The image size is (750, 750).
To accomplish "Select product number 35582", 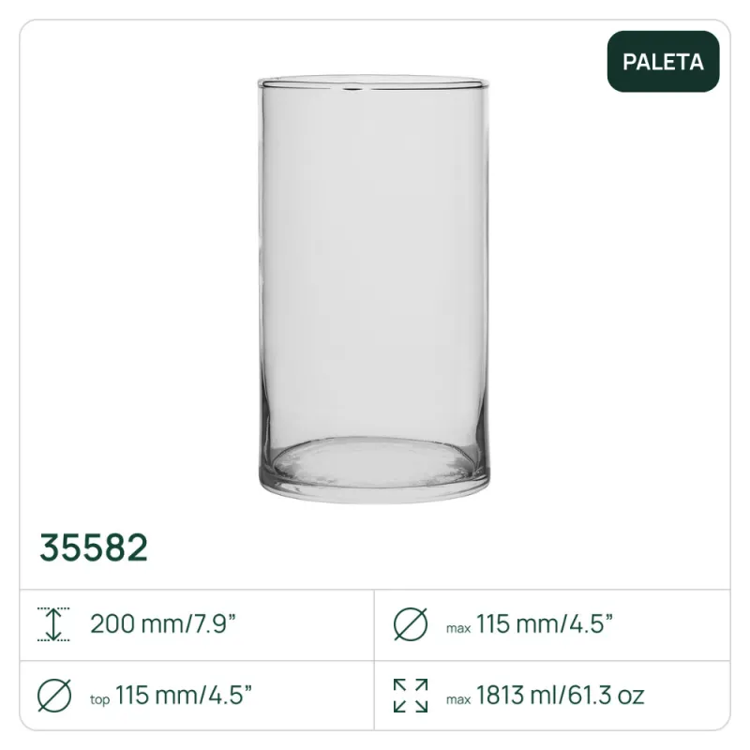I will tap(94, 548).
